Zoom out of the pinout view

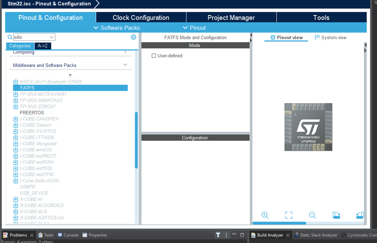click(312, 215)
